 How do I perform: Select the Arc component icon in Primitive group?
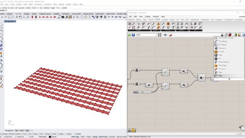pyautogui.click(x=173, y=24)
